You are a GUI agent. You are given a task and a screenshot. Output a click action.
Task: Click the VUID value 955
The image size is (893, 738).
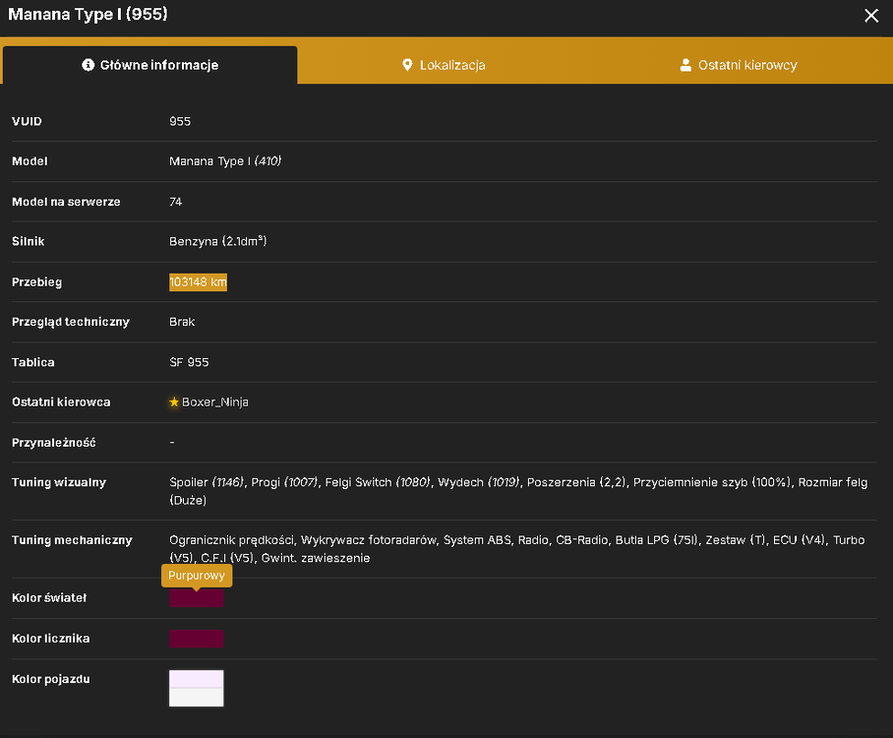pos(180,121)
